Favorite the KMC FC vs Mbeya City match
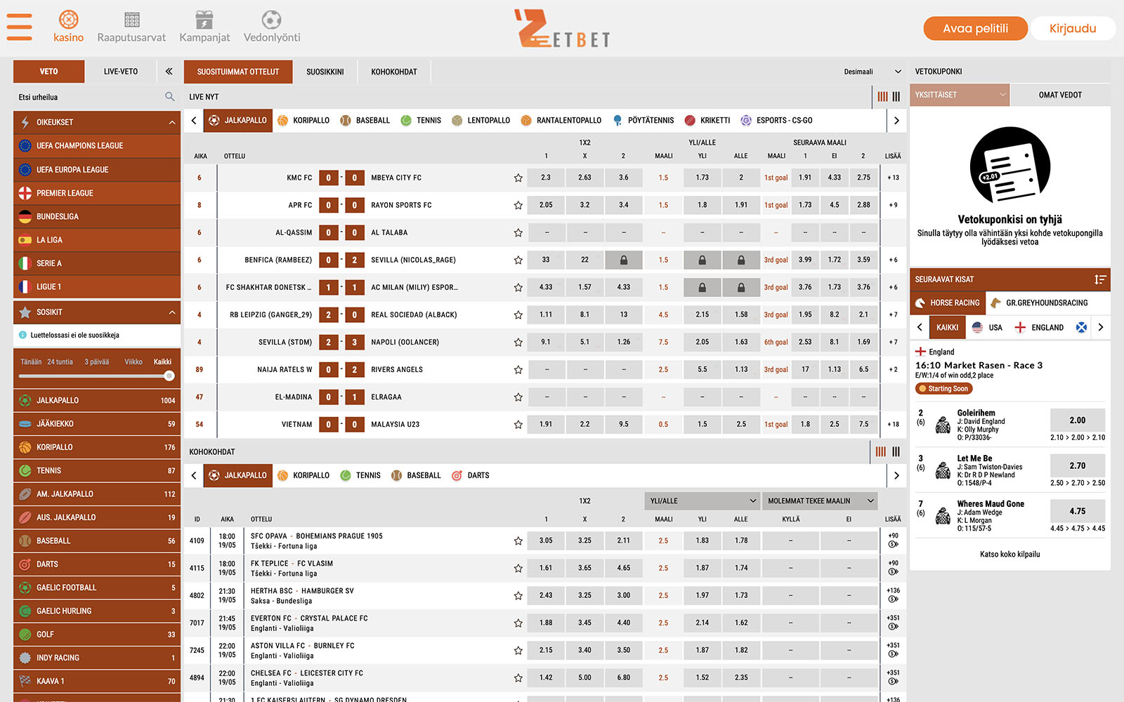1124x702 pixels. point(518,178)
